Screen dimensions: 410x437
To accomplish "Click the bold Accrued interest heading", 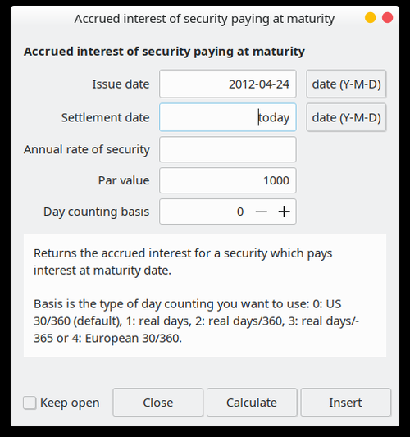I will click(x=164, y=52).
